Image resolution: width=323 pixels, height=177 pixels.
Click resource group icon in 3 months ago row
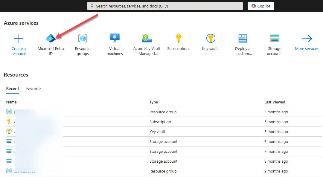(9, 112)
